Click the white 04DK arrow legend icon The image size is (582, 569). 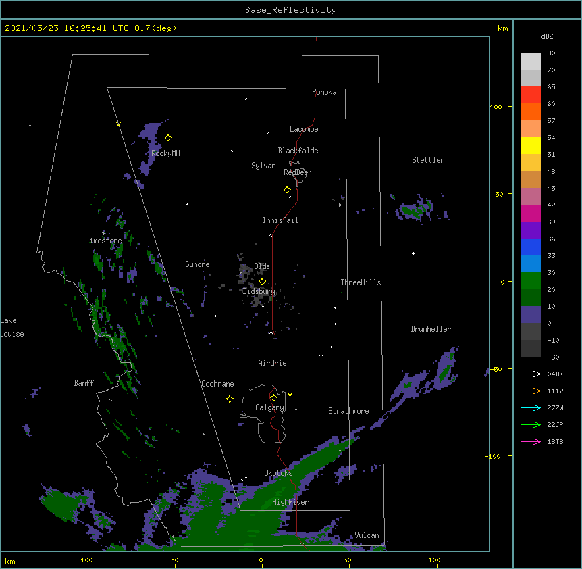[531, 374]
